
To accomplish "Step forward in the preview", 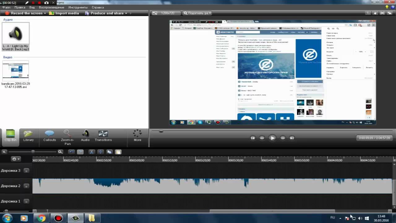I will pos(282,138).
